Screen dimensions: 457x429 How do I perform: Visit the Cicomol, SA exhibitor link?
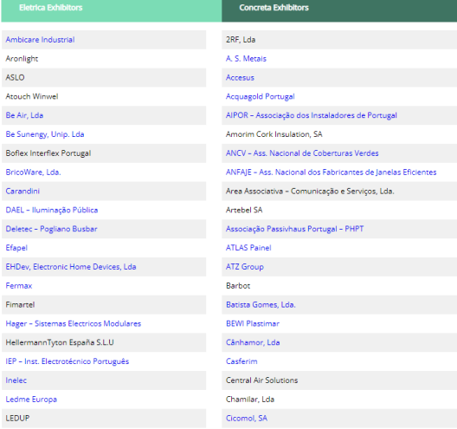[x=247, y=419]
